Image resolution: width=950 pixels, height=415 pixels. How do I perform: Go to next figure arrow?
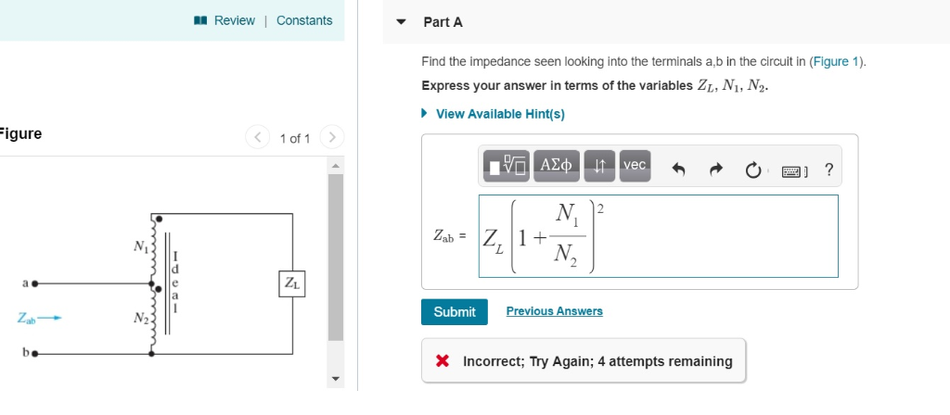coord(331,137)
